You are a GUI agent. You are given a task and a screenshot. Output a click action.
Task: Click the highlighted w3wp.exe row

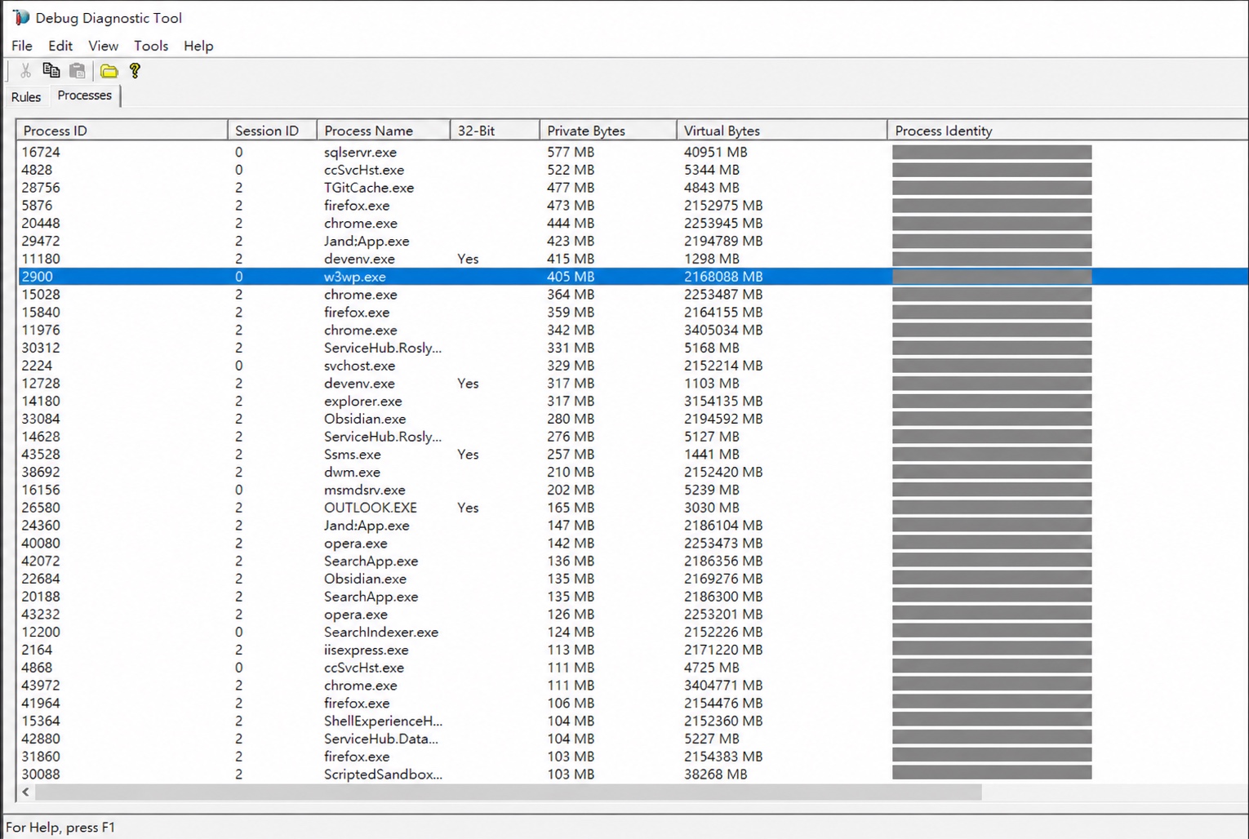(x=633, y=277)
